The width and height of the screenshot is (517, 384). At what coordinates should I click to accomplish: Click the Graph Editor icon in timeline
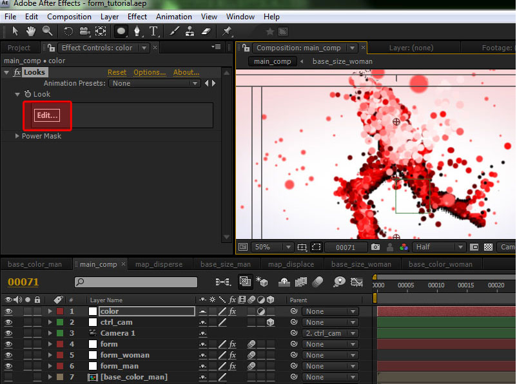click(356, 282)
